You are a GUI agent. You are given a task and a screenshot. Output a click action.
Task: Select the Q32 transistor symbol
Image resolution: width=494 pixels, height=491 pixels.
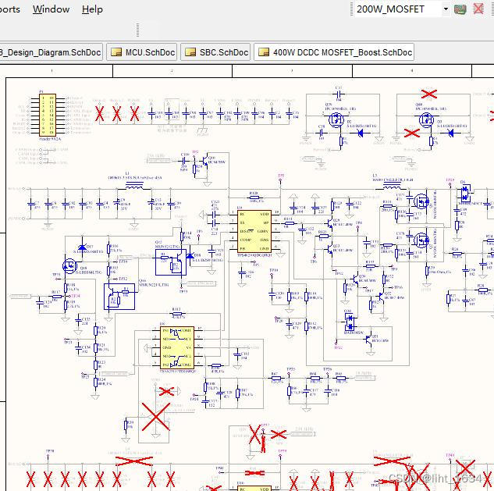point(381,297)
